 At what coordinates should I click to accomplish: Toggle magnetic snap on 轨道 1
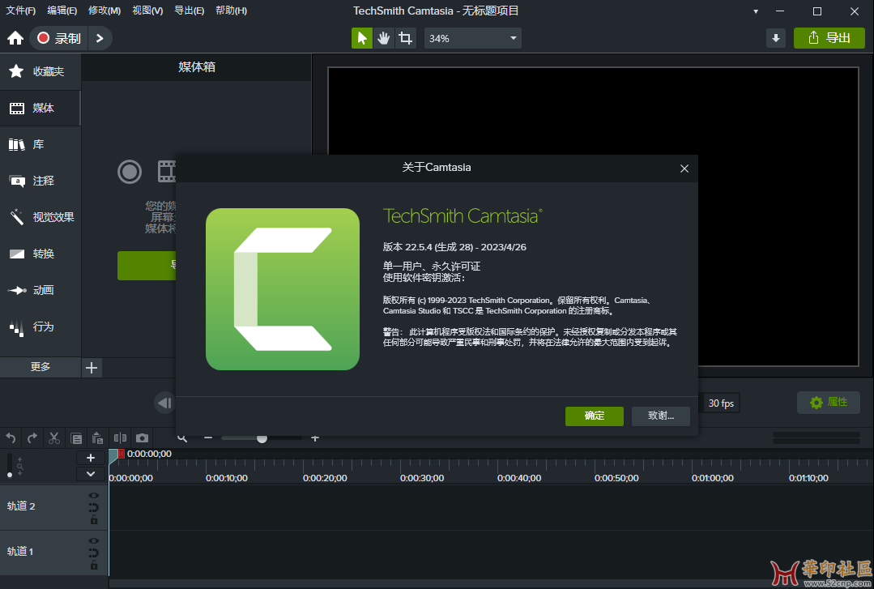tap(94, 553)
